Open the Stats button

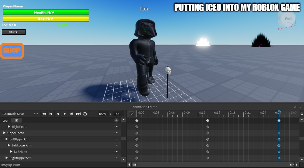point(13,32)
